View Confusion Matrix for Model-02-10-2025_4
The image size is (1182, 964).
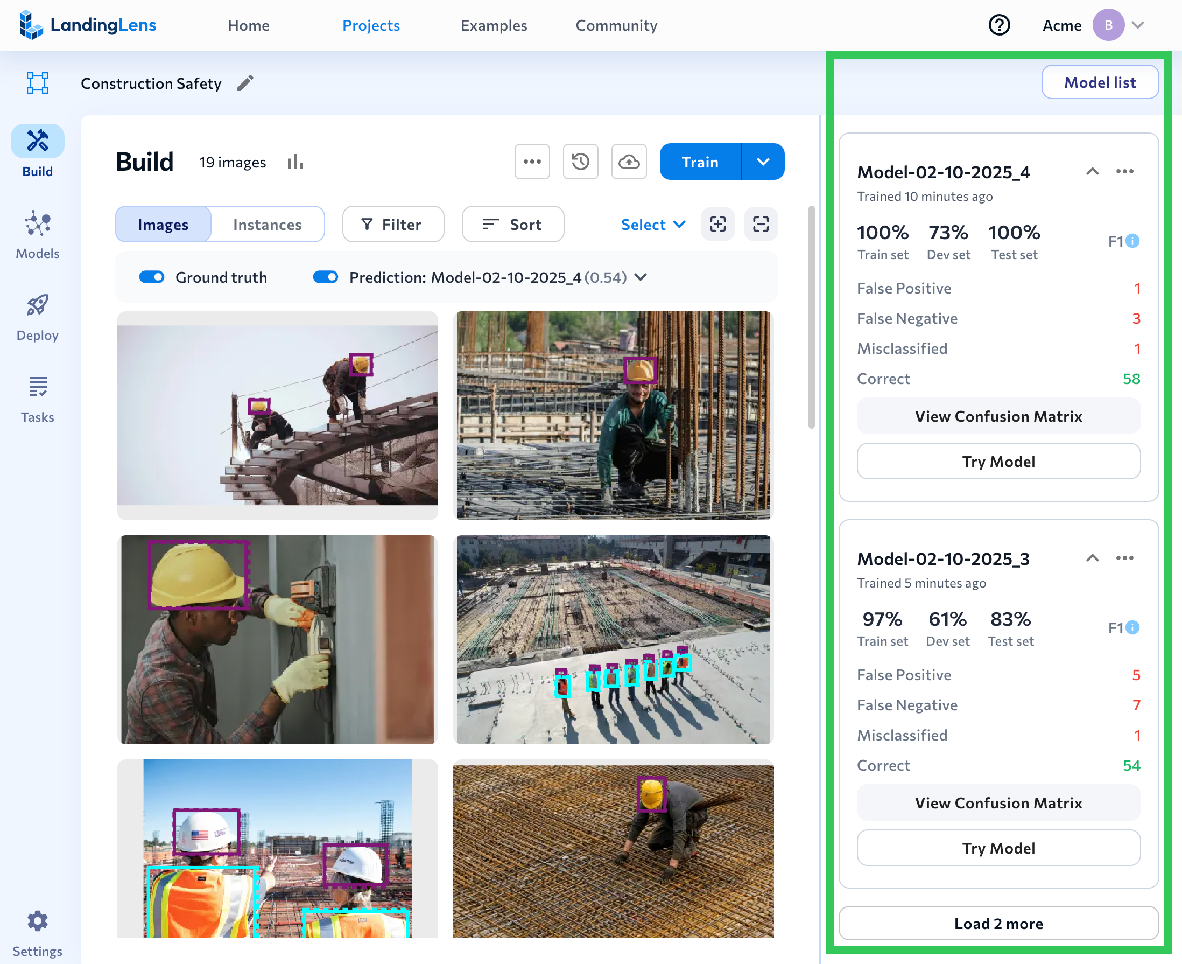pyautogui.click(x=998, y=416)
